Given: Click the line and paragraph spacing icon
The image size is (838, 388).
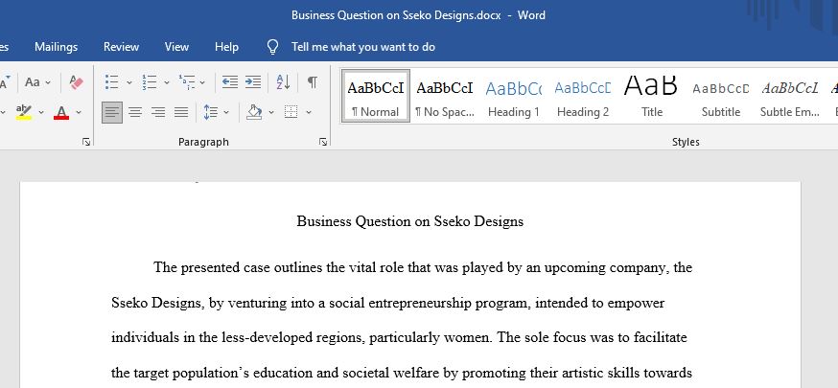Looking at the screenshot, I should coord(211,112).
